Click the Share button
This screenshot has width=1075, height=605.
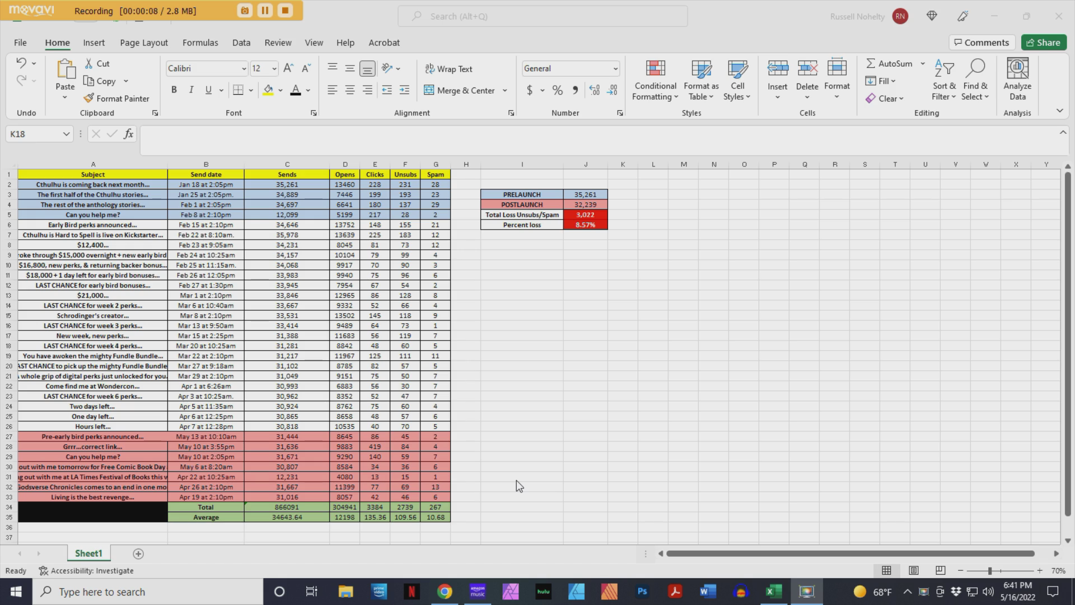1044,43
